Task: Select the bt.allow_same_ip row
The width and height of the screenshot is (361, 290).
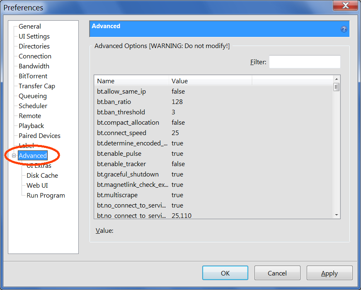Action: pos(213,92)
